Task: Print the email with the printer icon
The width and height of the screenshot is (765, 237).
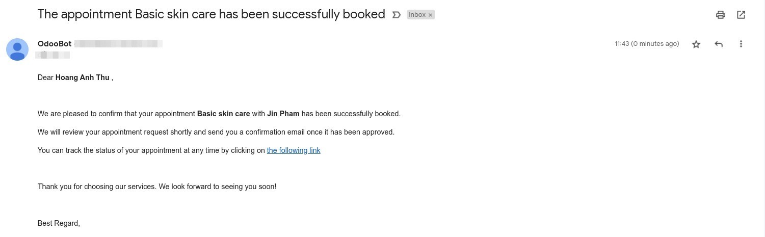Action: (720, 15)
